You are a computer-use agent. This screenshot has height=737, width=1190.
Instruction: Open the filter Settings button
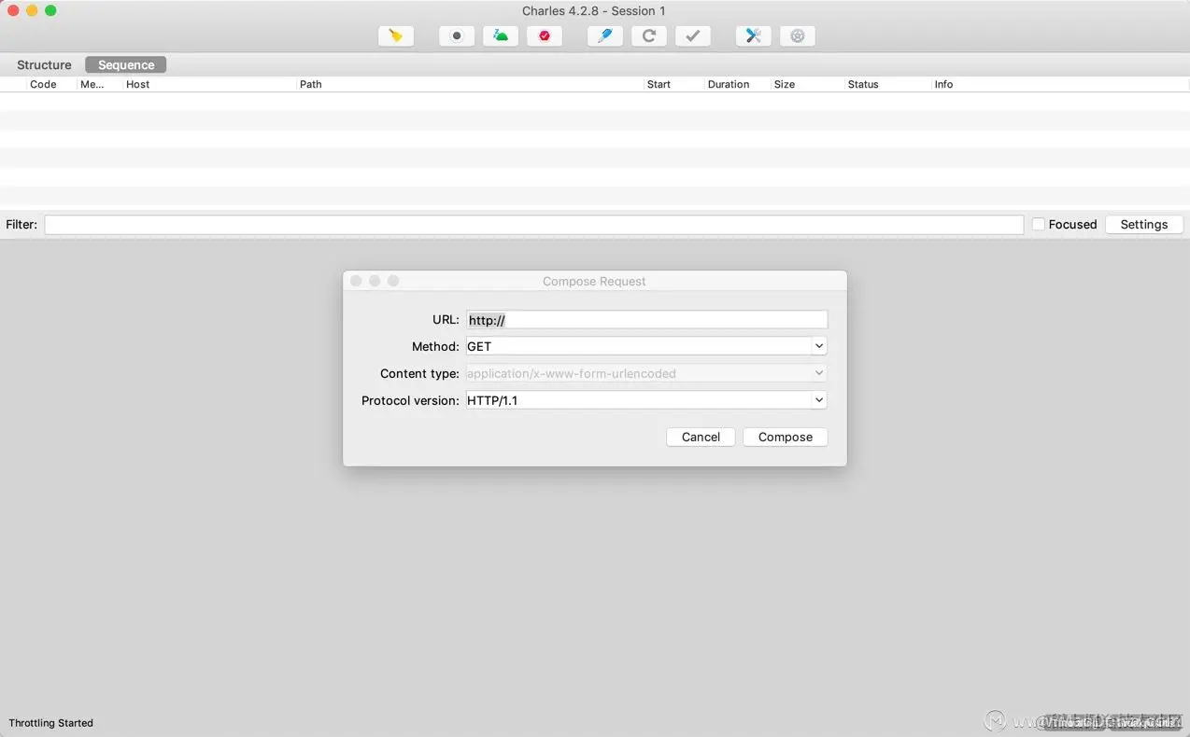(x=1144, y=225)
